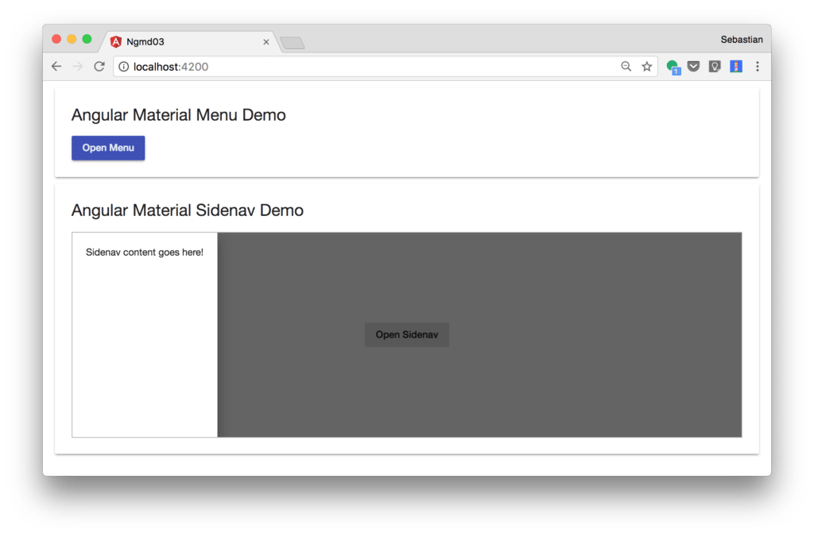Click the blue lighthouse extension icon
Screen dimensions: 814x537
coord(736,67)
